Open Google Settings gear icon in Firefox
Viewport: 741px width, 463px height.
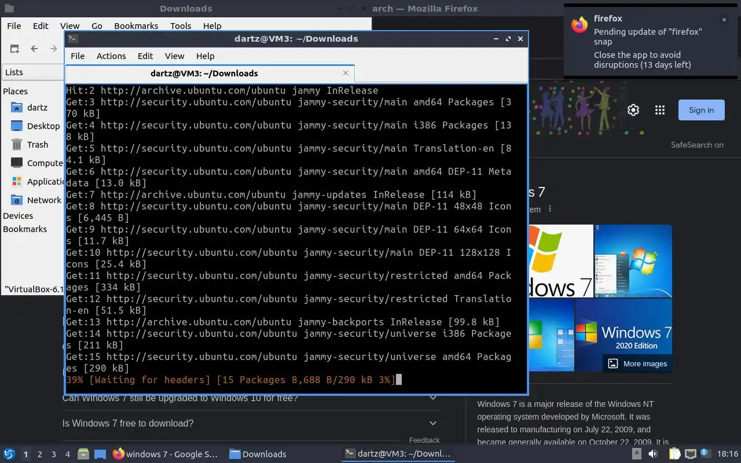point(633,110)
